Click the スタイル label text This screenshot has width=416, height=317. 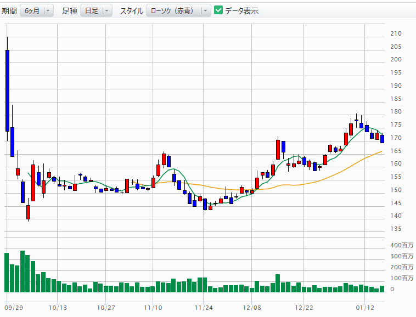132,11
